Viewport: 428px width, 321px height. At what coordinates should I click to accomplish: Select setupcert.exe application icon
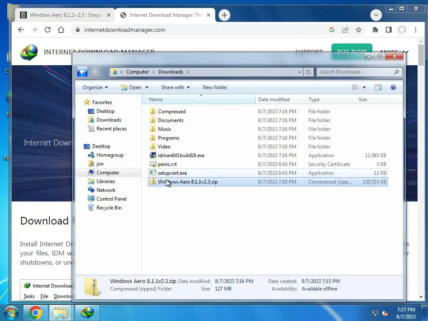tap(153, 173)
